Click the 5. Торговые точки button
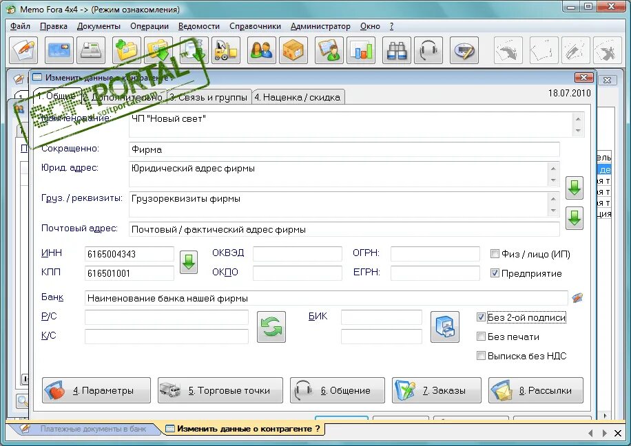Viewport: 631px width, 446px height. click(220, 390)
